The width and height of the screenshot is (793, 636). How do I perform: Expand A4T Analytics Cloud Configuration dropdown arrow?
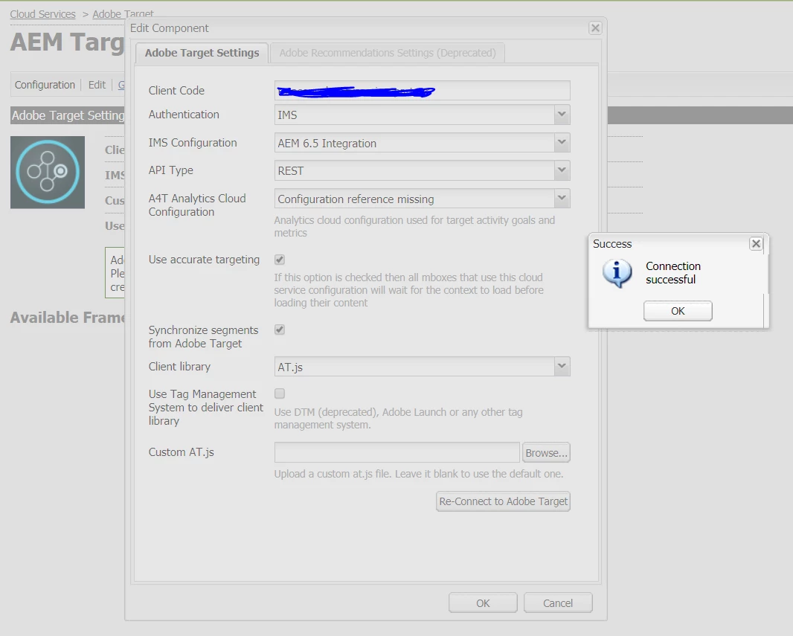562,199
